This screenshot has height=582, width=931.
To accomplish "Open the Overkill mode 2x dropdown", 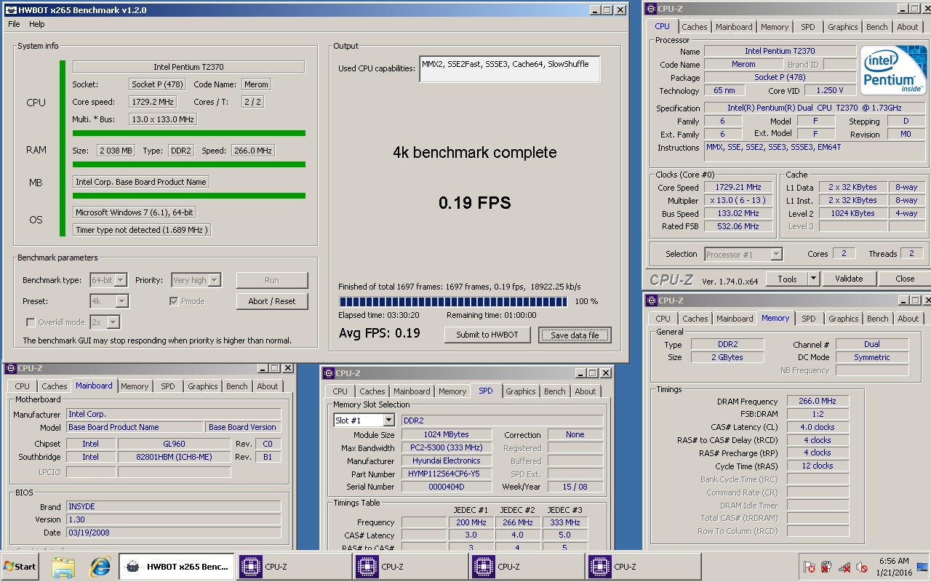I will tap(105, 322).
